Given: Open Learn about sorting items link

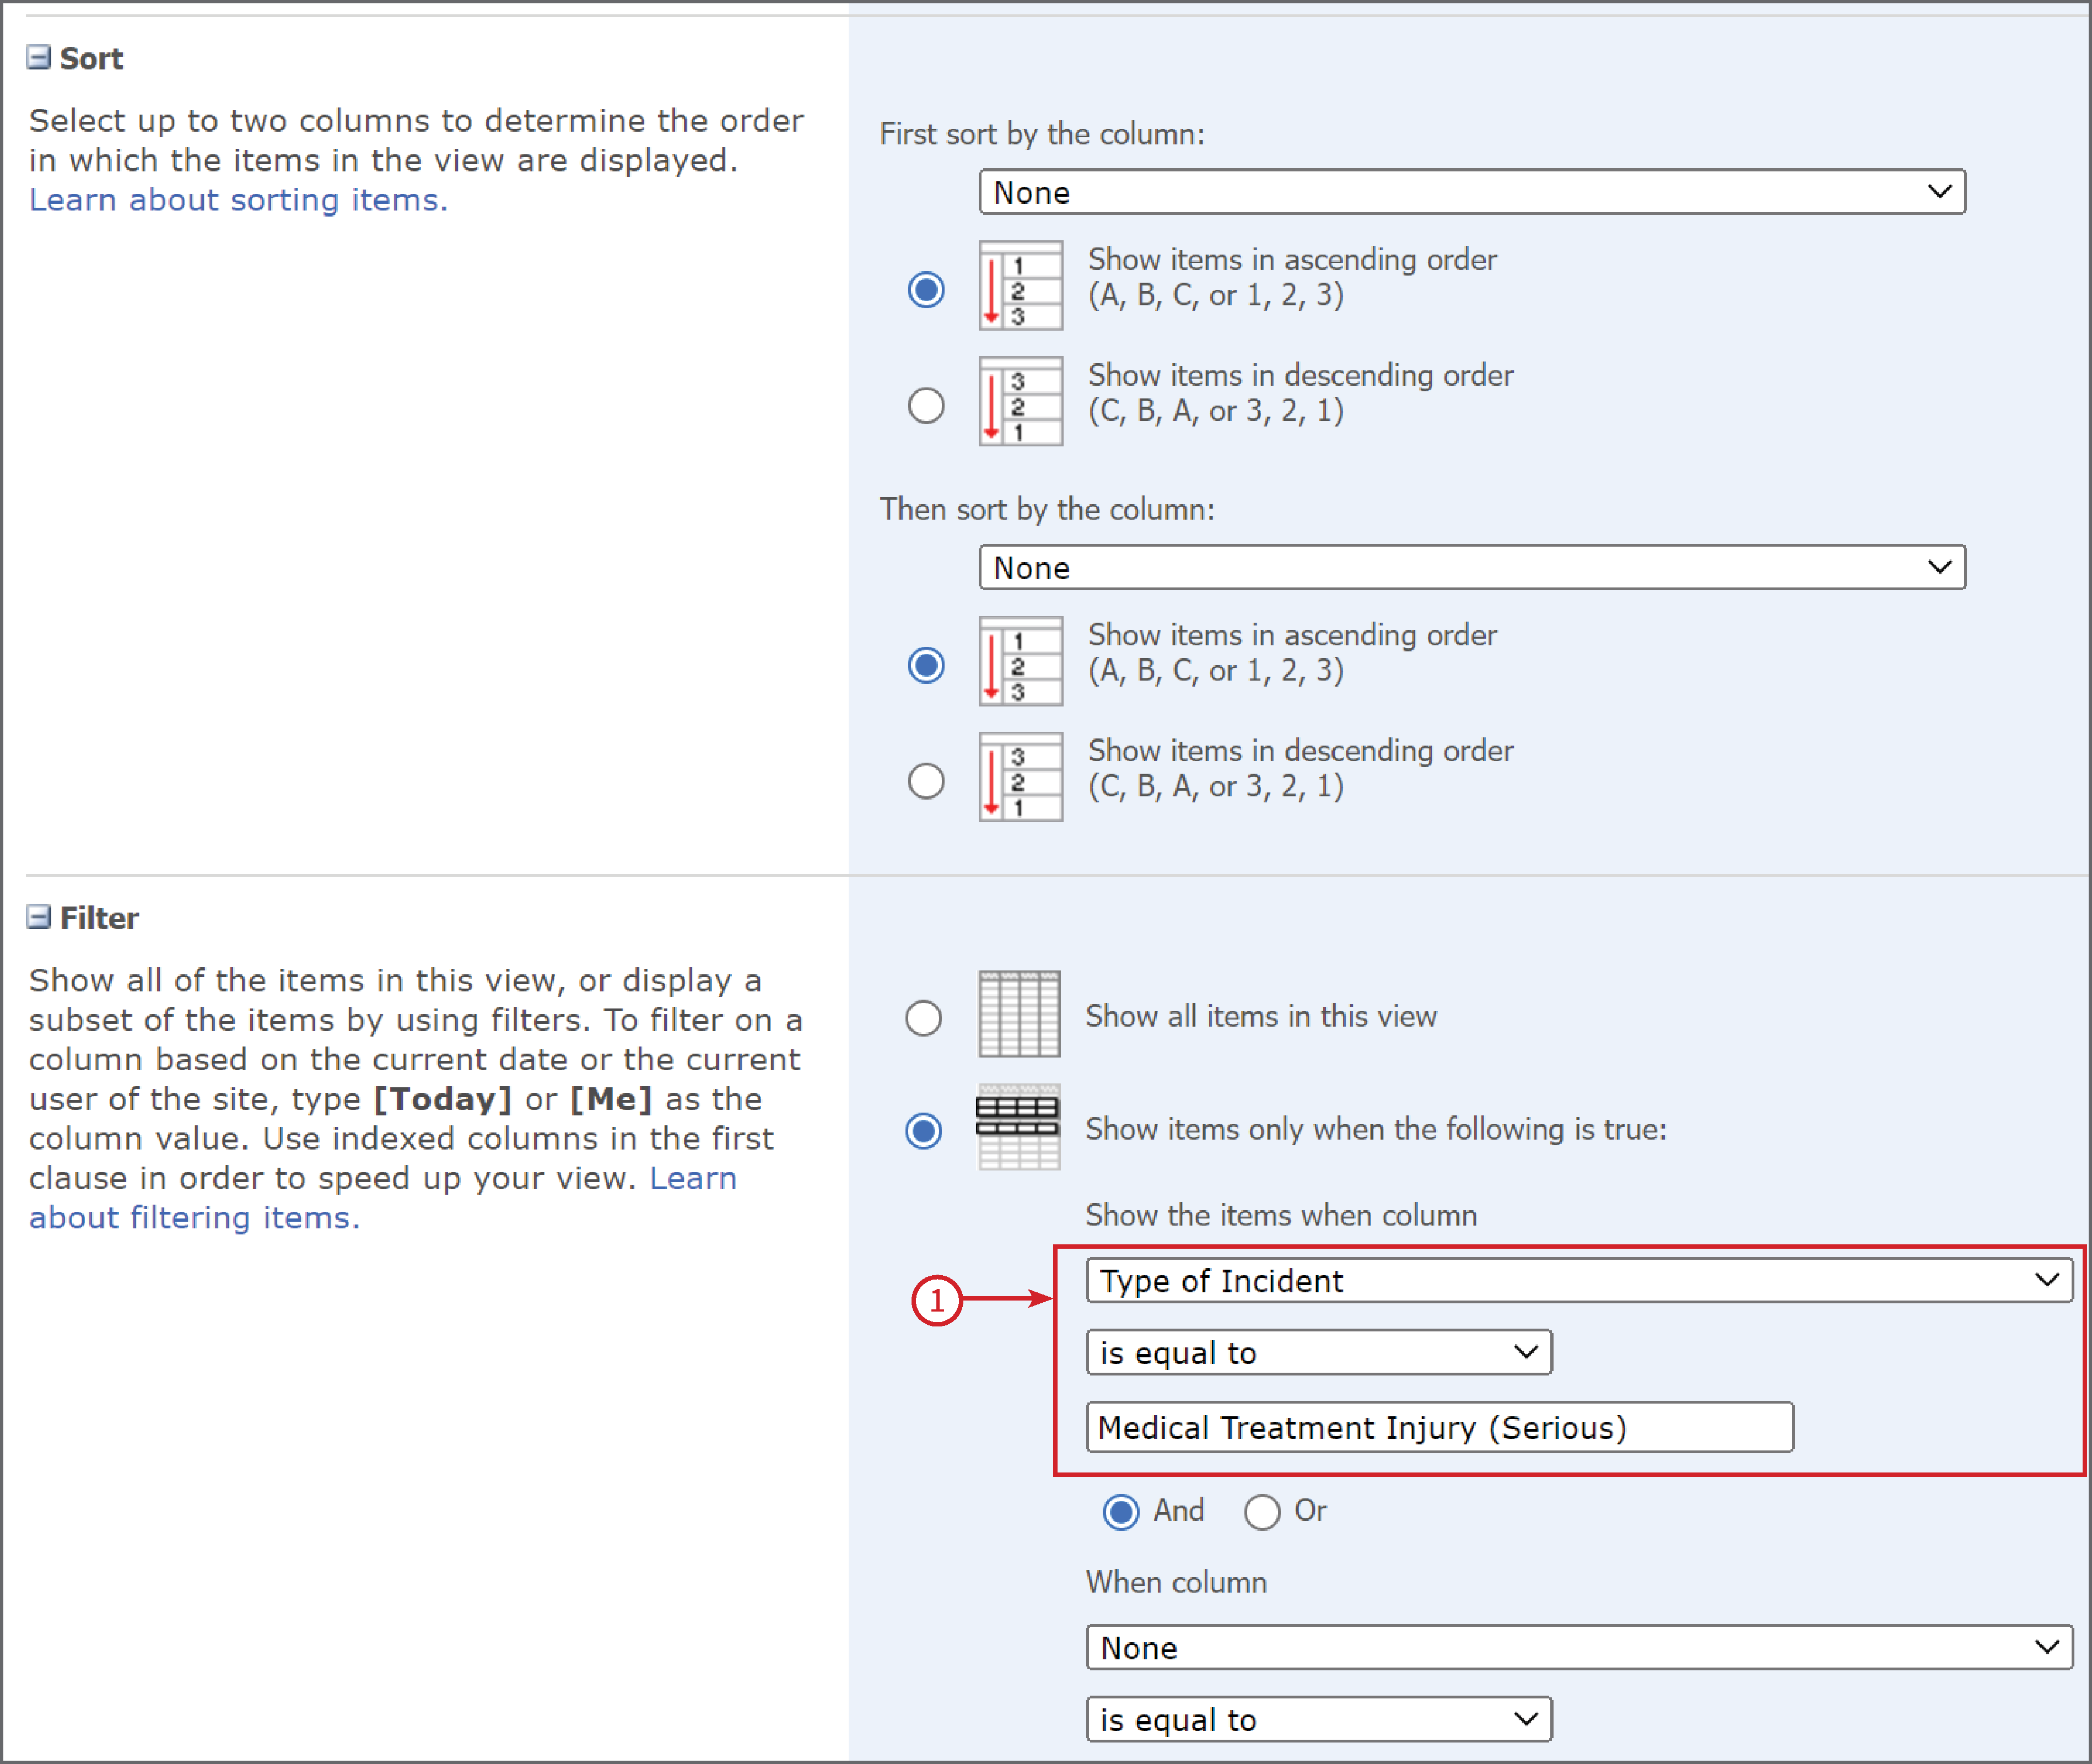Looking at the screenshot, I should (x=238, y=200).
